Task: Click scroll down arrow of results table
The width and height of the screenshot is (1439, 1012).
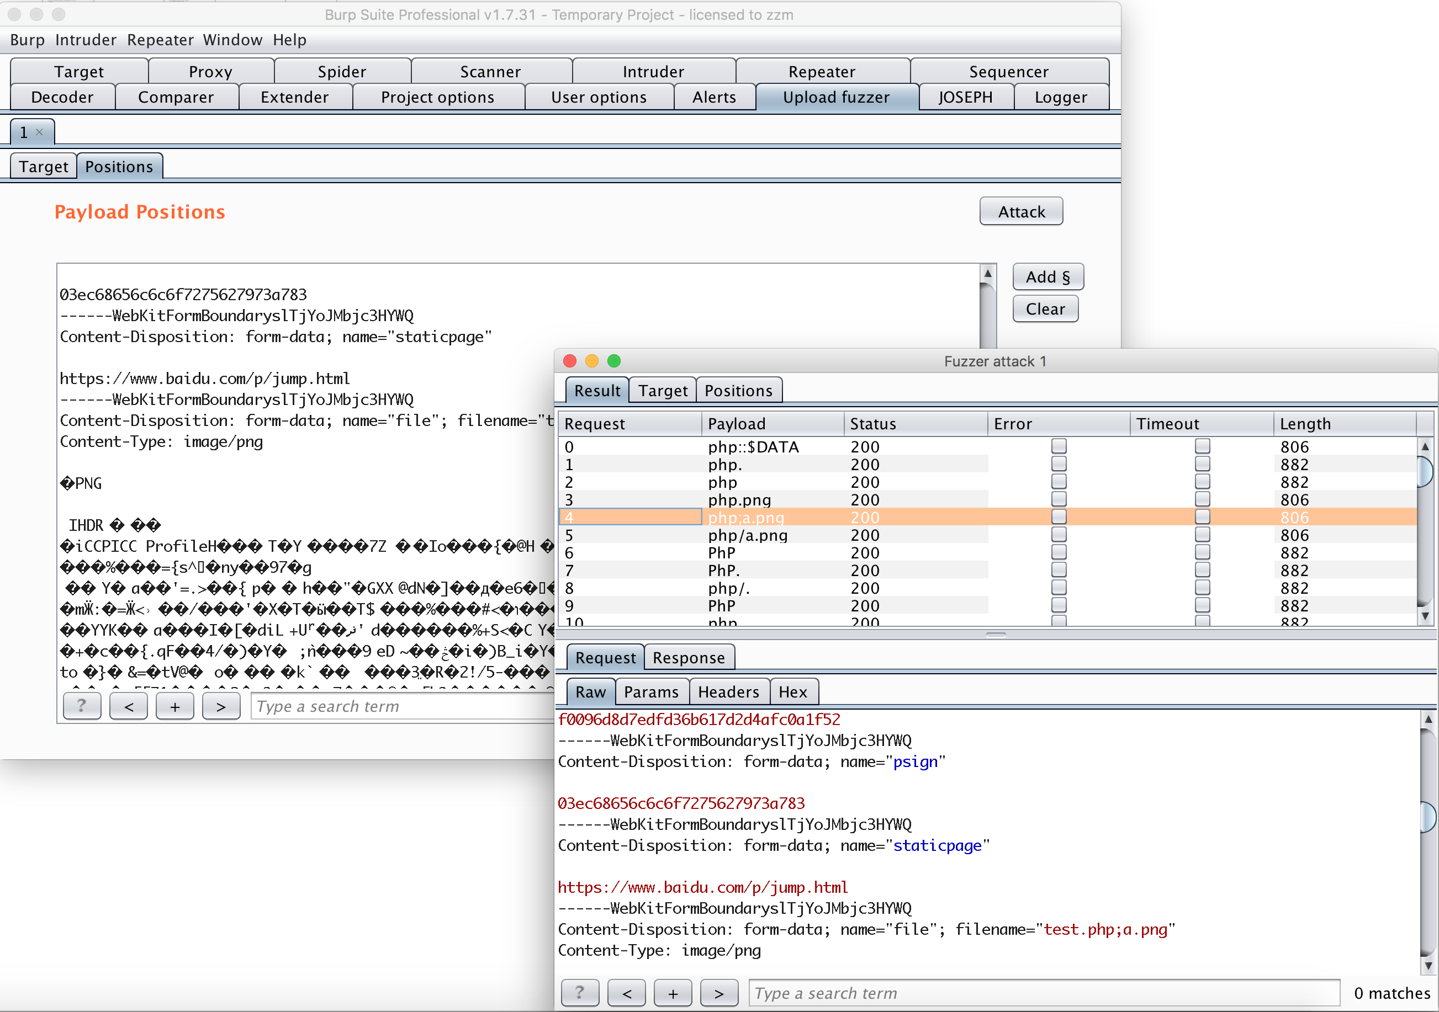Action: click(1425, 616)
